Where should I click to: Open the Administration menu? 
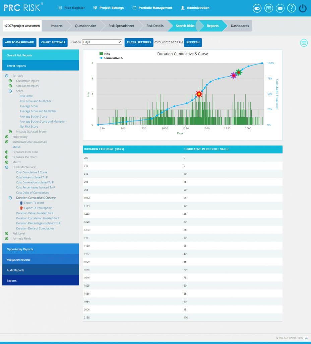(x=195, y=8)
